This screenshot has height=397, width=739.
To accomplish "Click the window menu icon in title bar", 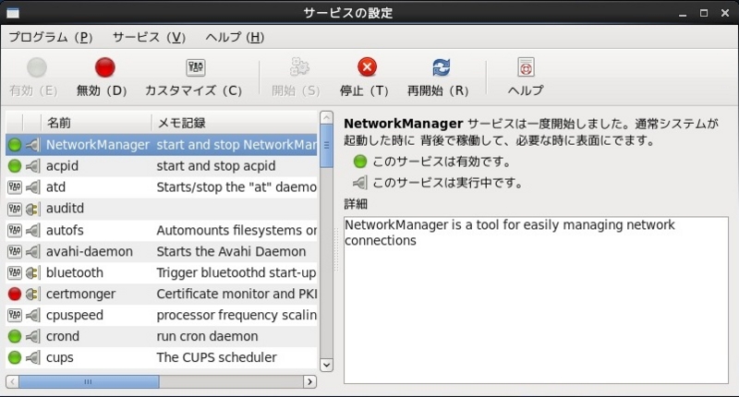I will point(13,13).
